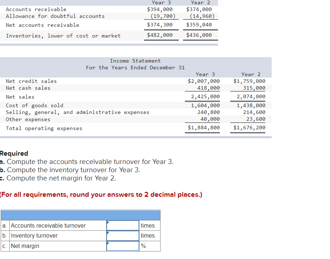This screenshot has height=259, width=330.
Task: Click the row label 'c.' in the table
Action: [4, 246]
